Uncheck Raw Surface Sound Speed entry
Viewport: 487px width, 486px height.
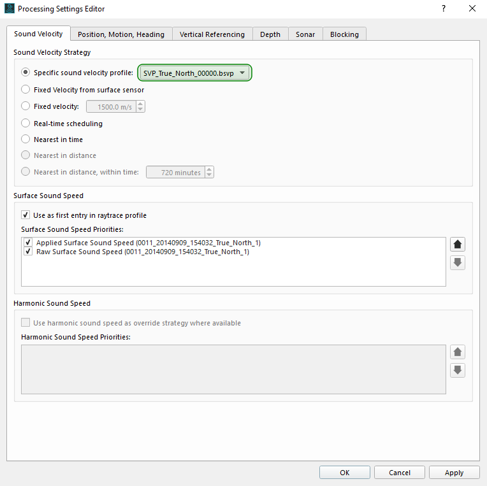point(28,252)
